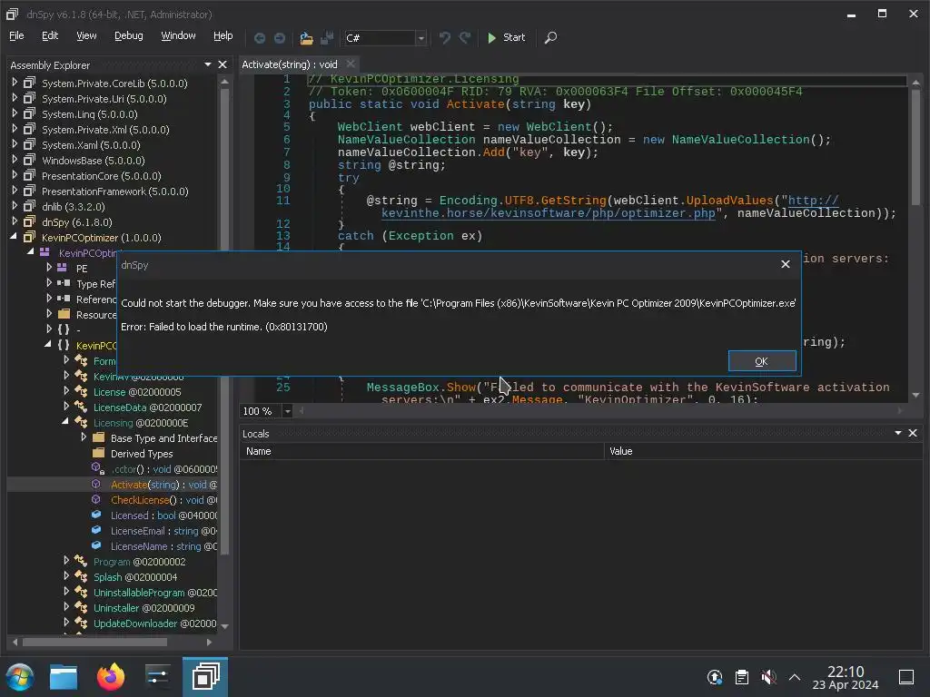Expand the System.Private.CoreLib assembly node
930x697 pixels.
tap(15, 83)
